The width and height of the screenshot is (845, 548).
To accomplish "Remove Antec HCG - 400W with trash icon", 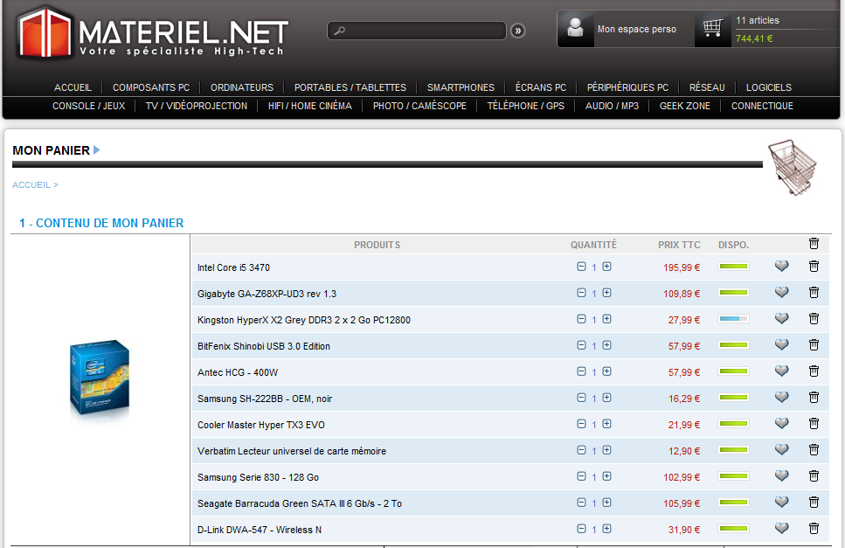I will click(814, 371).
